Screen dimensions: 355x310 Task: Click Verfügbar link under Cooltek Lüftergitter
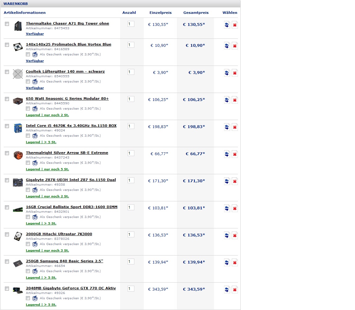pos(35,88)
